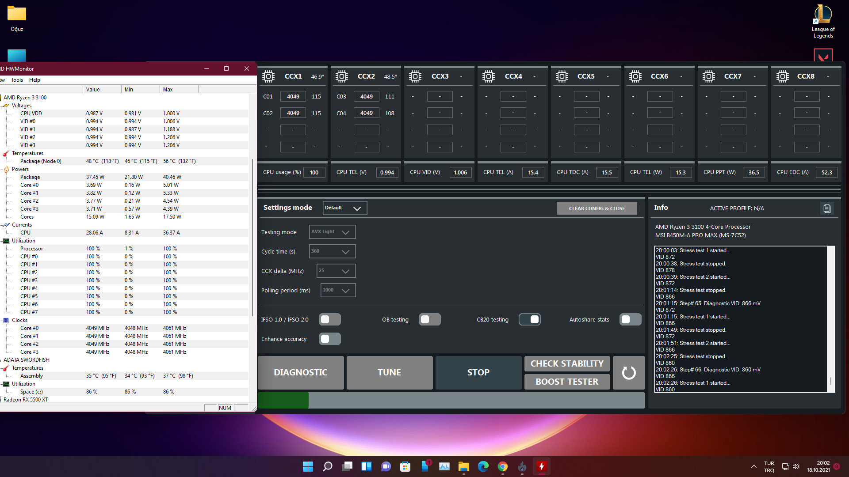Screen dimensions: 849x477
Task: Click the Min column header
Action: [141, 89]
